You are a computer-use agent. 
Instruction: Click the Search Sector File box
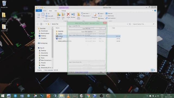click(144, 24)
